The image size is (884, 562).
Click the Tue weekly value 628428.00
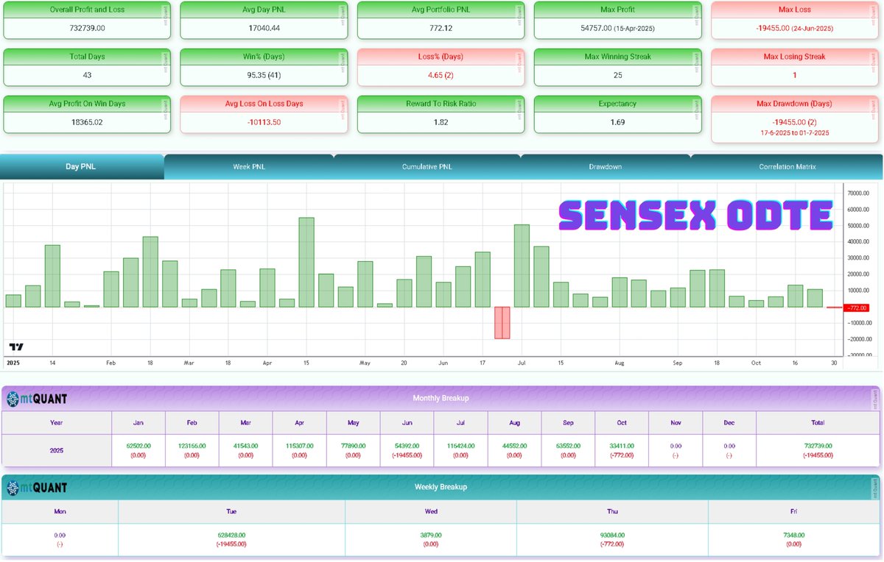[x=231, y=535]
